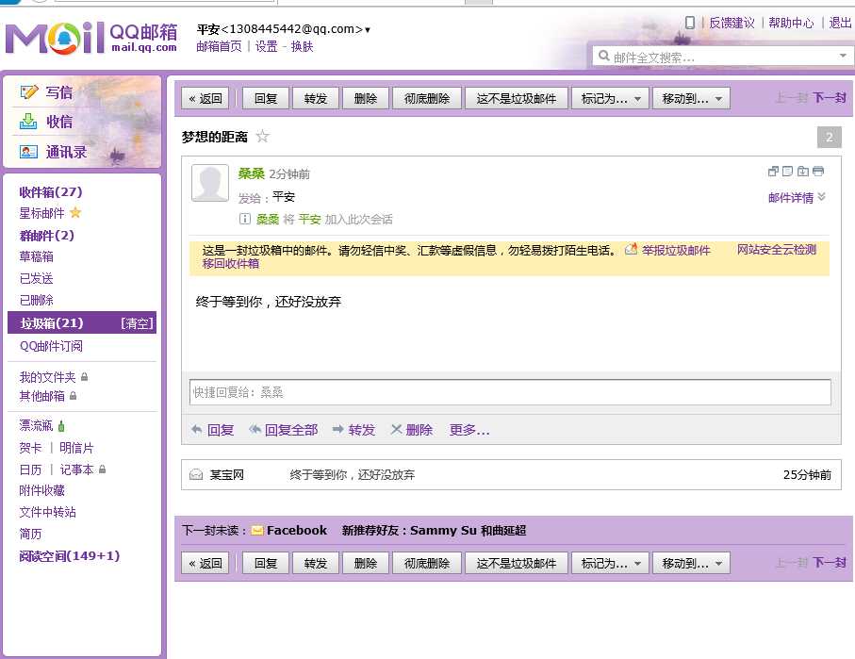Open 群邮件(2) folder
The height and width of the screenshot is (659, 855).
pyautogui.click(x=46, y=236)
